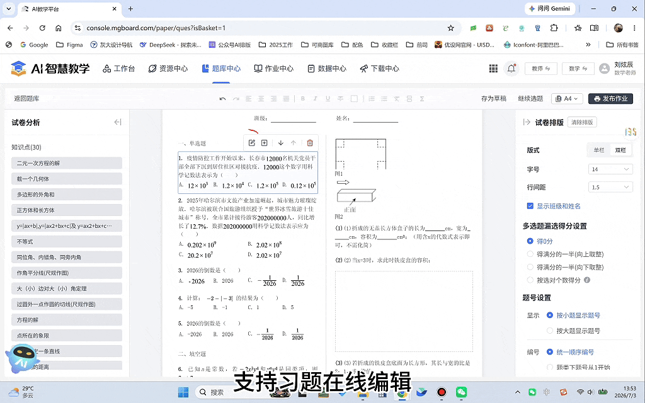Toggle bold formatting
The image size is (645, 403).
tap(303, 99)
